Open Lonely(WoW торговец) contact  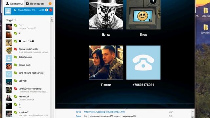28,90
